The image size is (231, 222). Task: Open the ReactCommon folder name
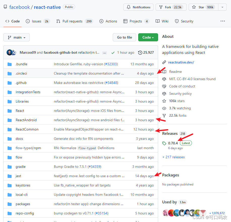[27, 130]
